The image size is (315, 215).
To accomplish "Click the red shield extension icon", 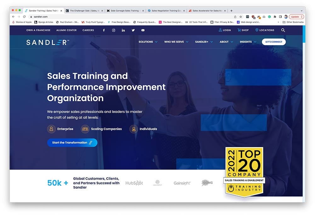I will (x=253, y=17).
